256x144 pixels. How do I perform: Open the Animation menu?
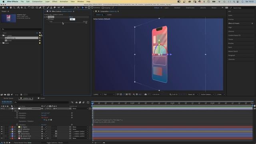64,2
